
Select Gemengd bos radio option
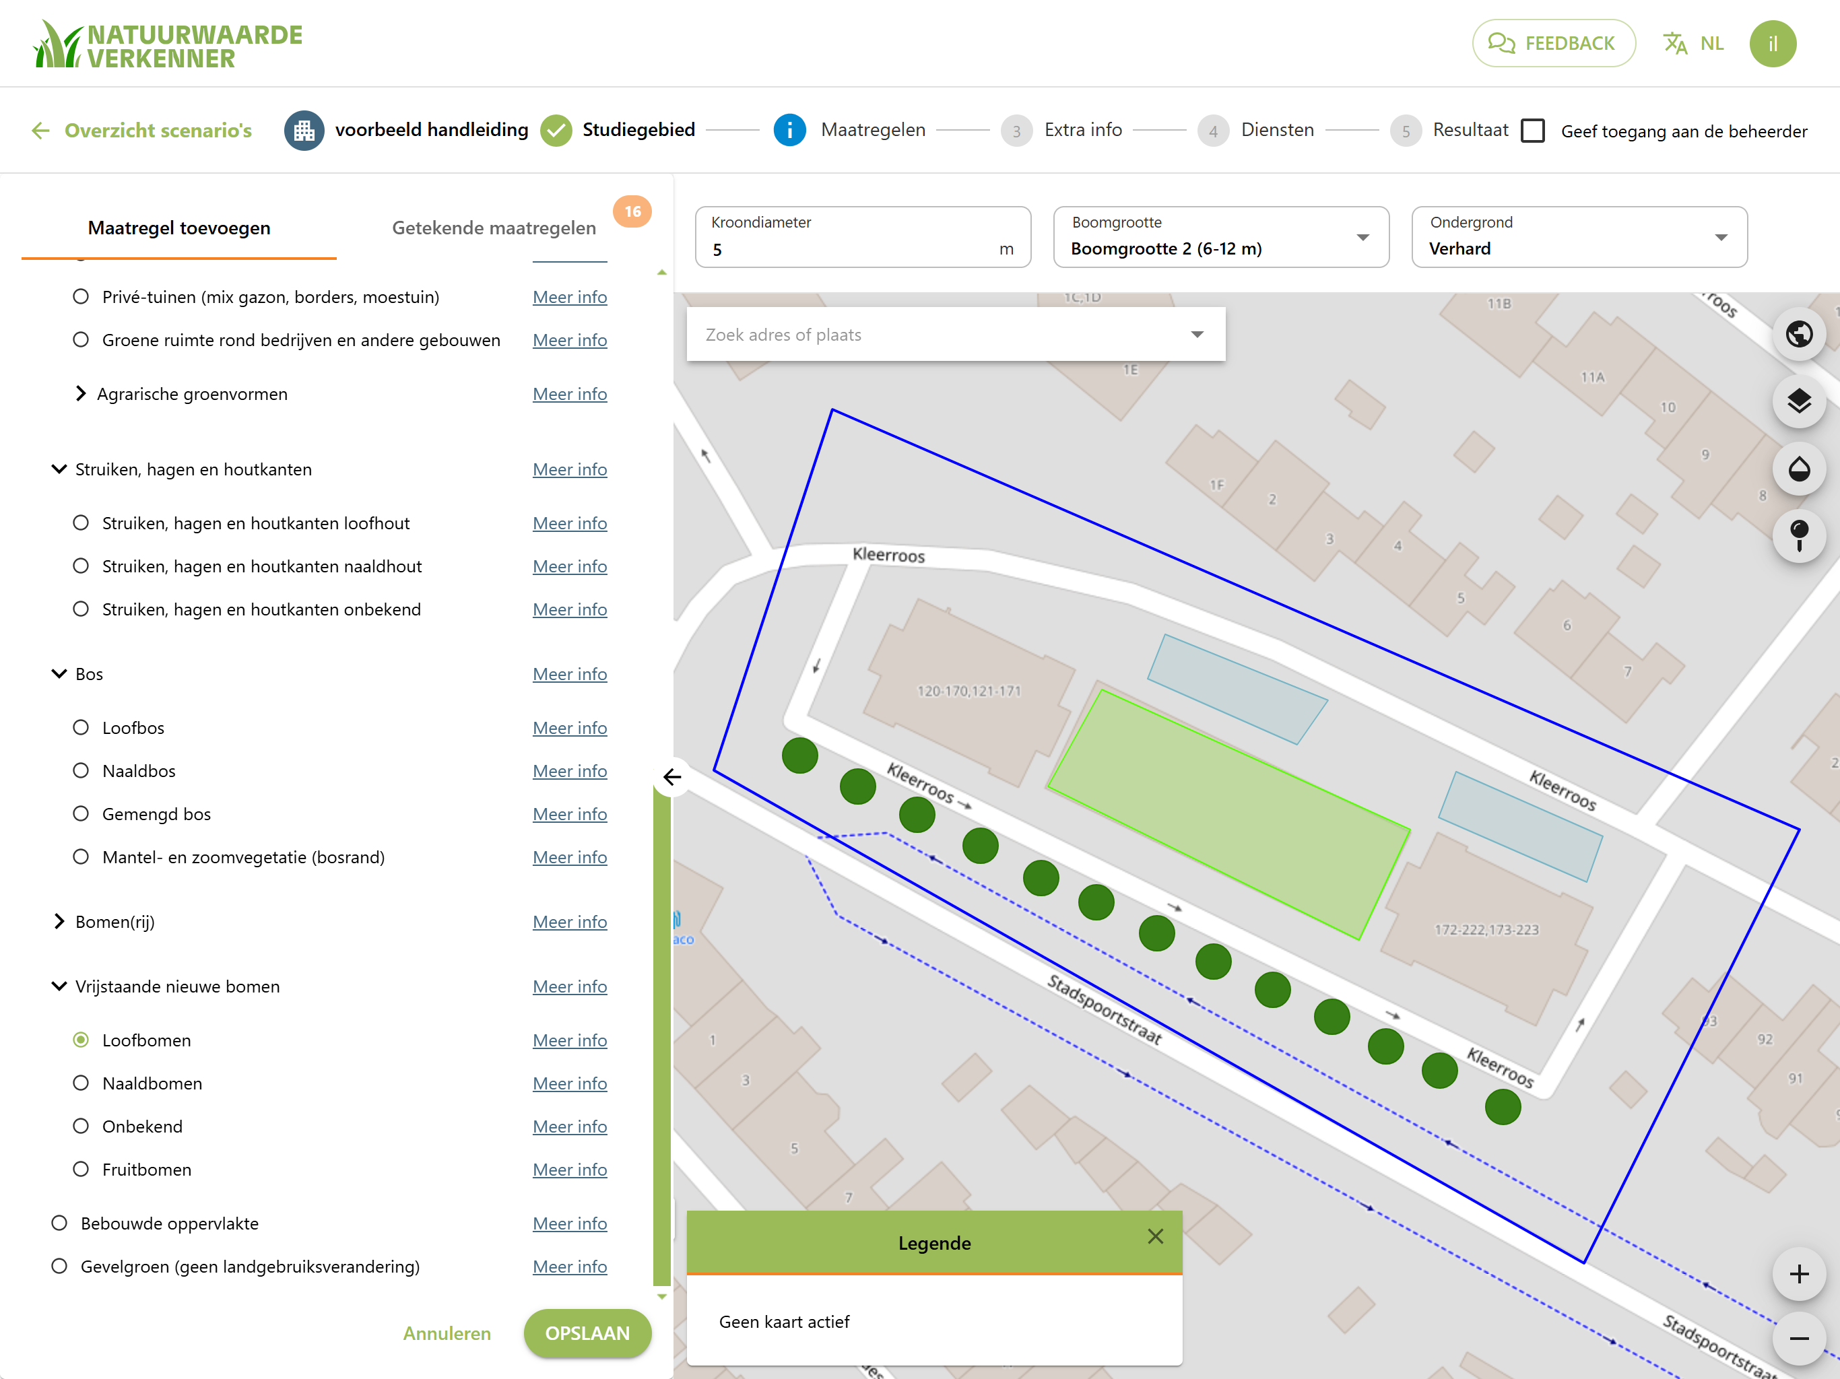click(x=81, y=814)
